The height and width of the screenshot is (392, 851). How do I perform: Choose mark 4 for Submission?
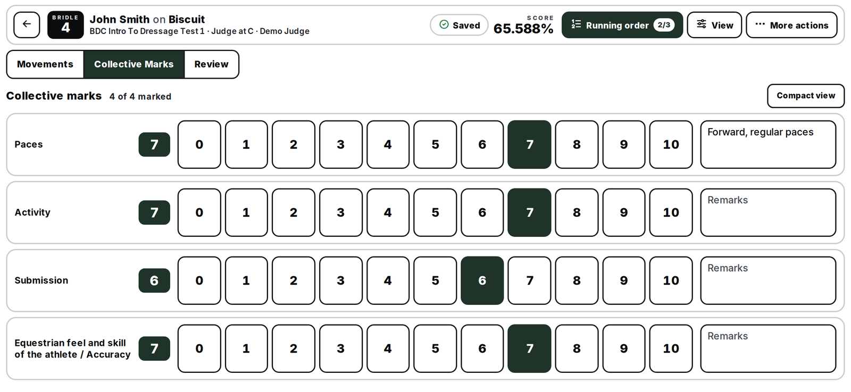click(x=388, y=280)
